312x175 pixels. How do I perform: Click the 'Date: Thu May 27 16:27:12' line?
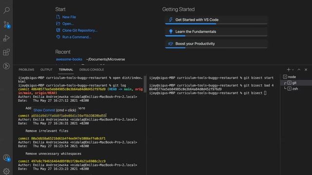53,101
